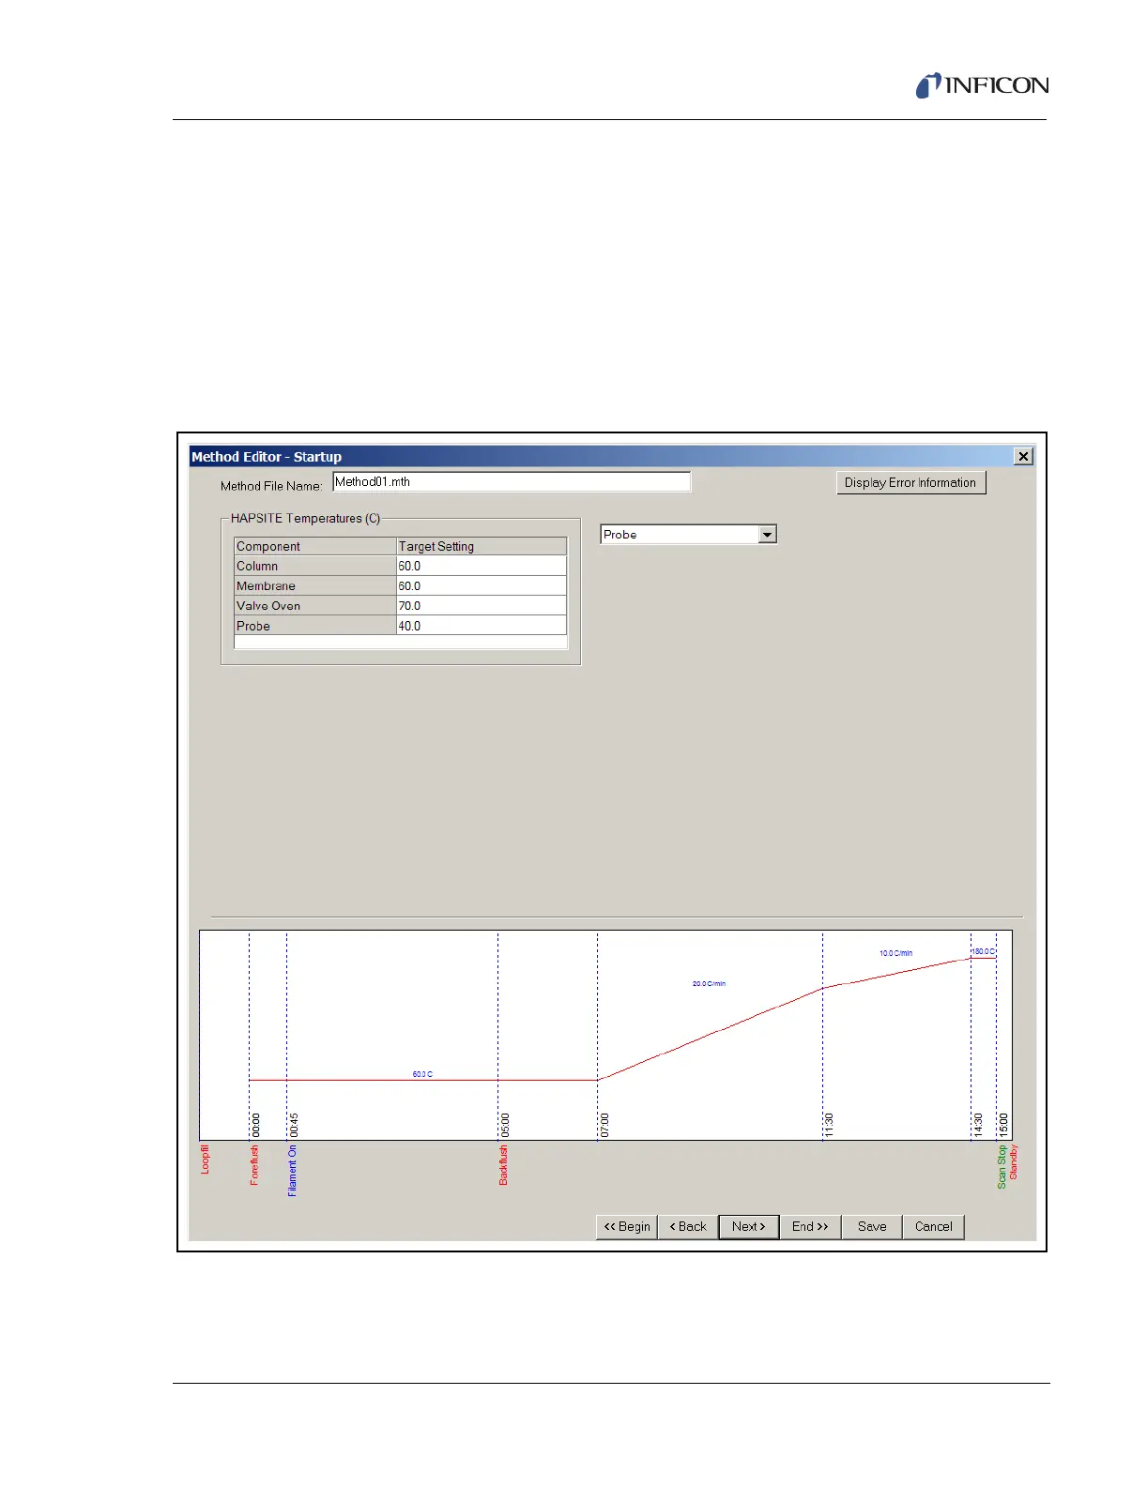Viewport: 1147px width, 1486px height.
Task: Click the 15:00 timeline marker
Action: pyautogui.click(x=1003, y=1126)
